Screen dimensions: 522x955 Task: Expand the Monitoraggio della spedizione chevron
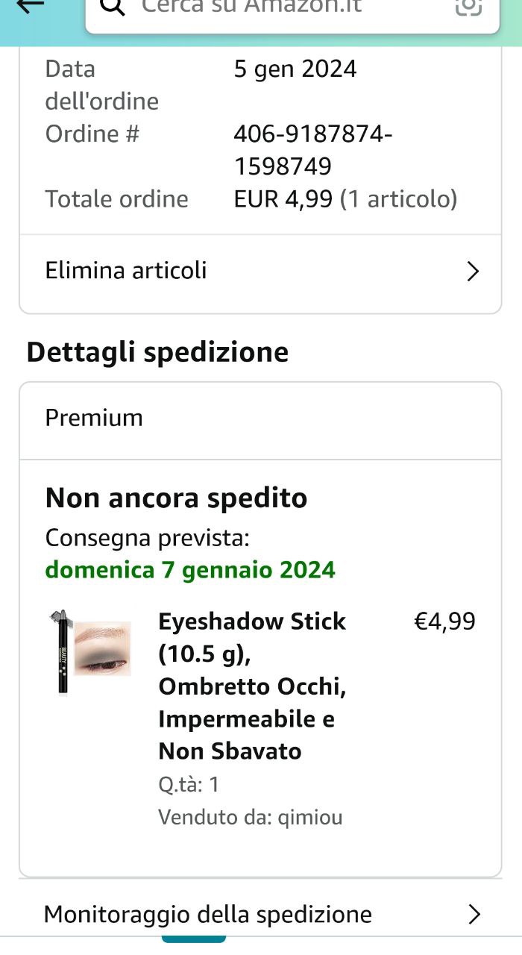click(474, 915)
